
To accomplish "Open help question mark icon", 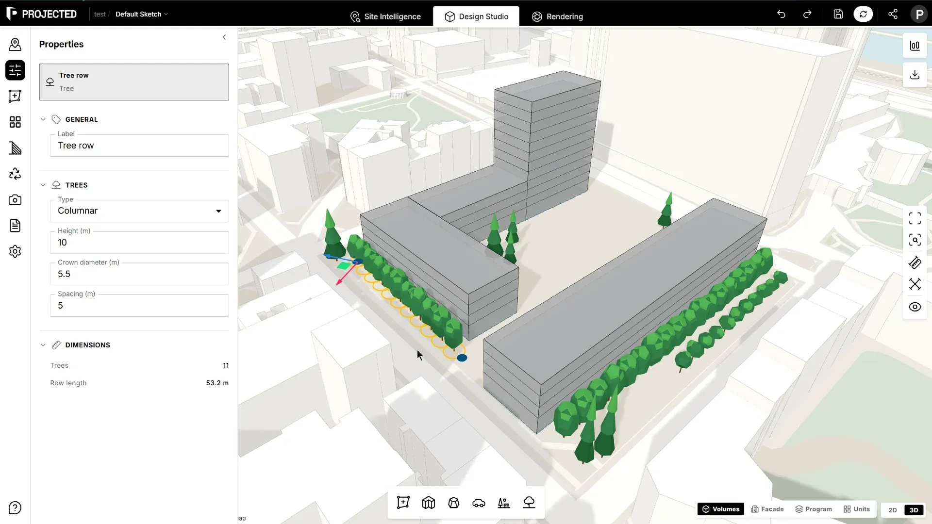I will pyautogui.click(x=15, y=508).
